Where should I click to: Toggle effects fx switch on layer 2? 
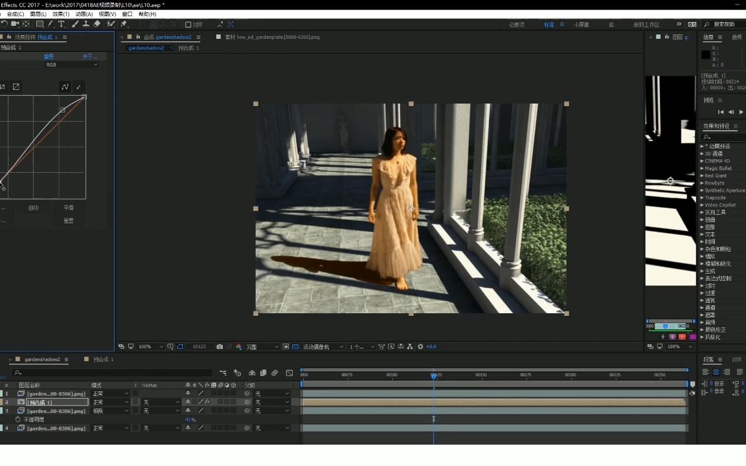click(x=207, y=402)
